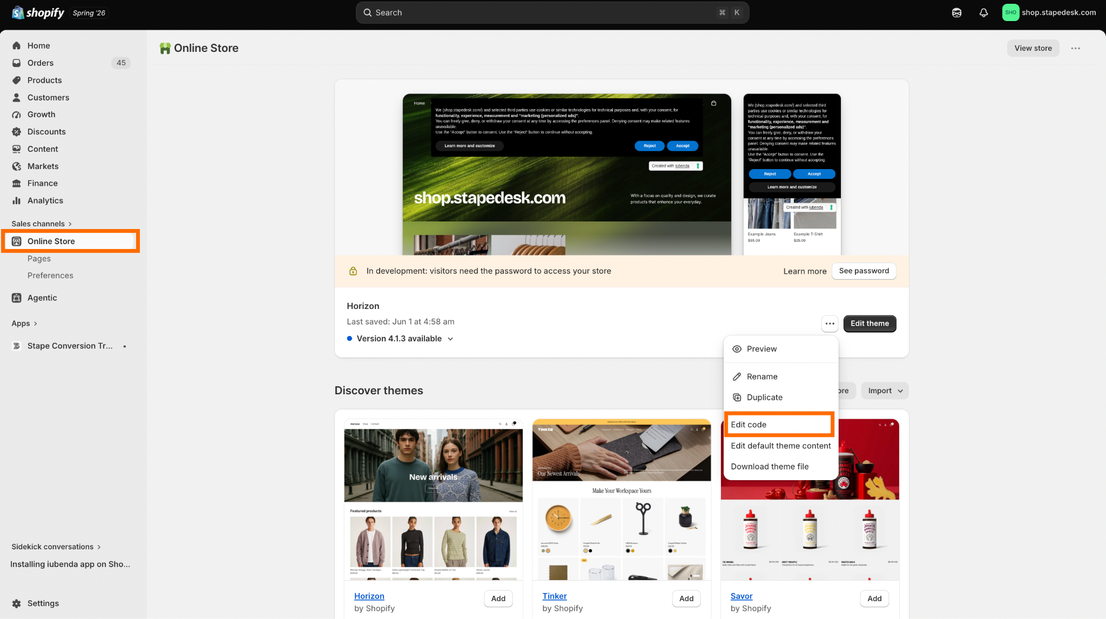This screenshot has width=1106, height=619.
Task: Open Products in the sidebar
Action: [x=44, y=80]
